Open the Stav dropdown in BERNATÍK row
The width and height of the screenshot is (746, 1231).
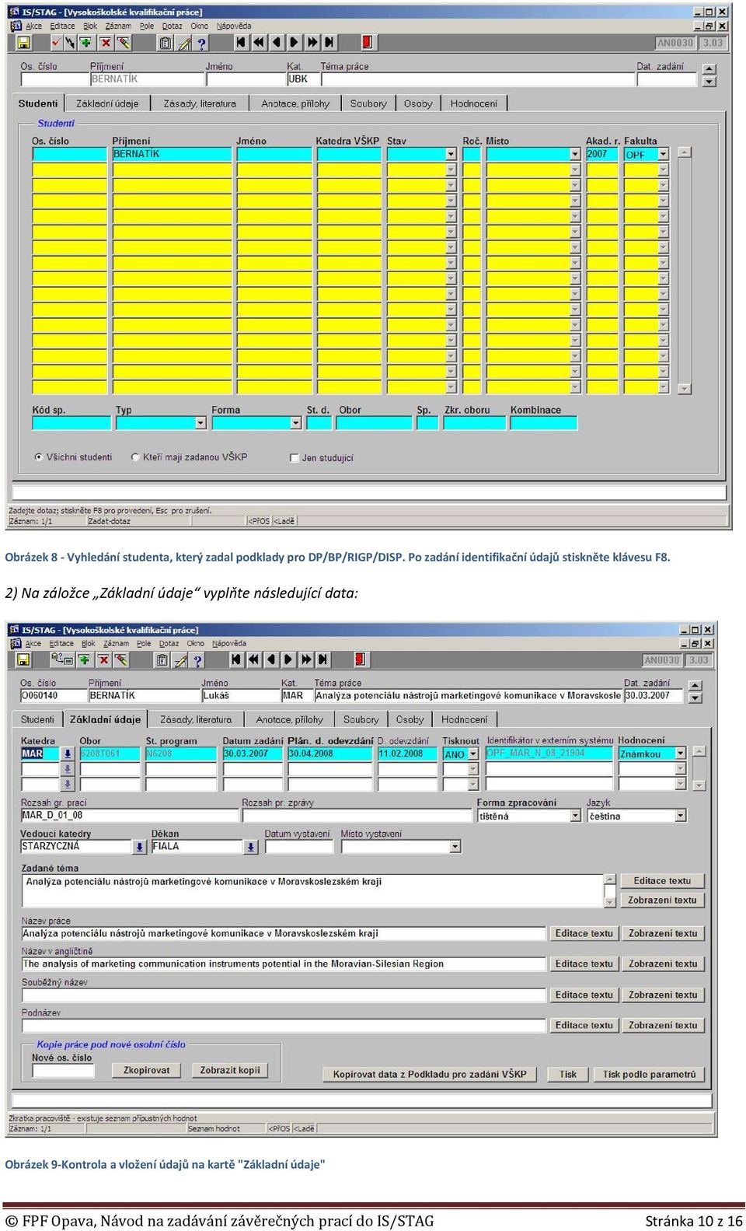pos(451,154)
